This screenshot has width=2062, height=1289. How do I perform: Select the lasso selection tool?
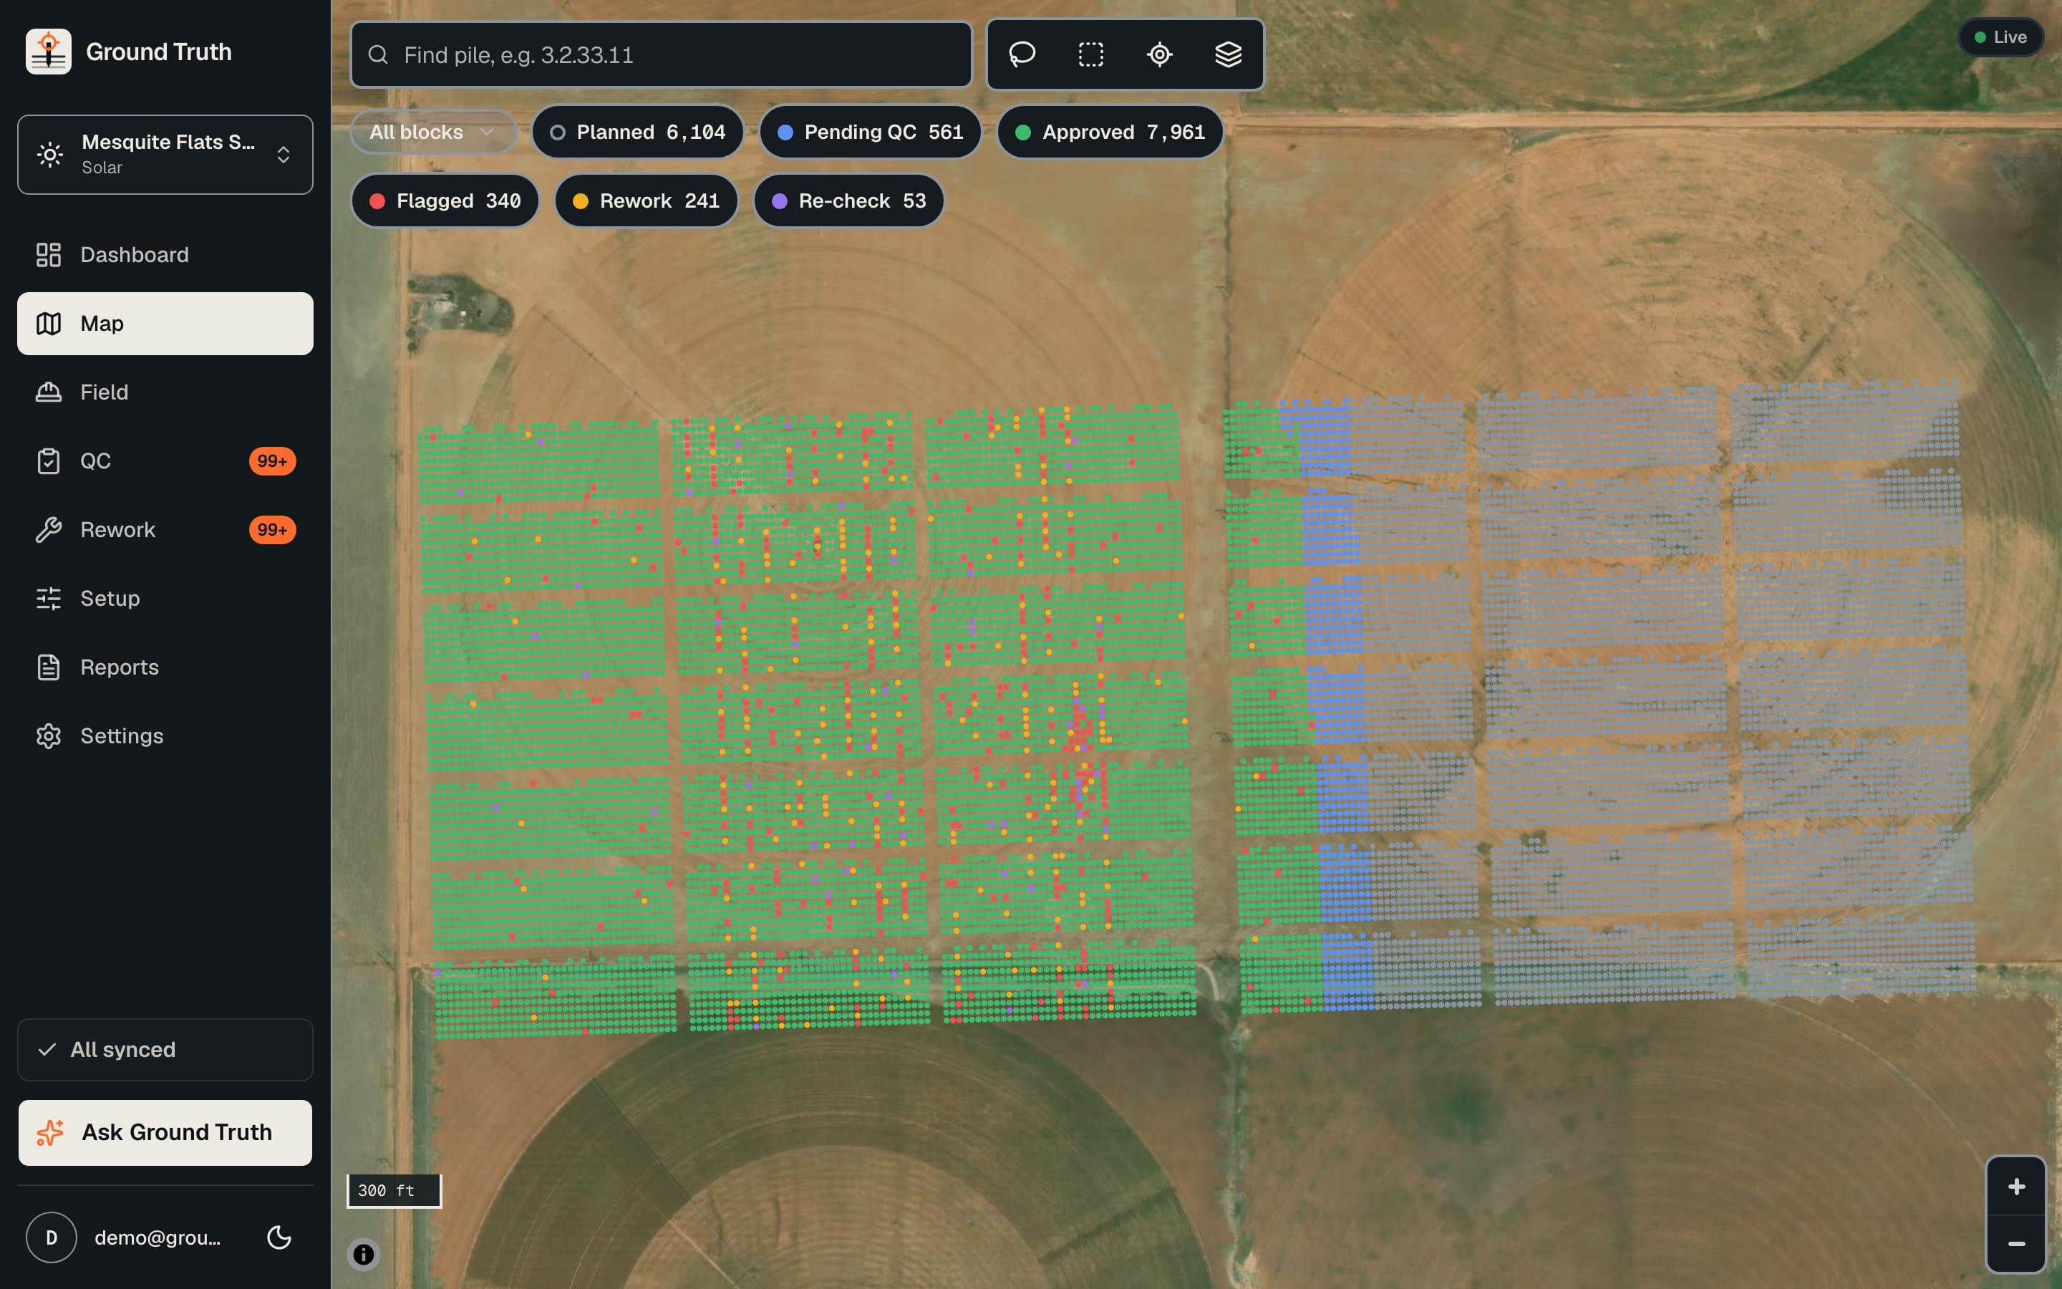[1022, 54]
